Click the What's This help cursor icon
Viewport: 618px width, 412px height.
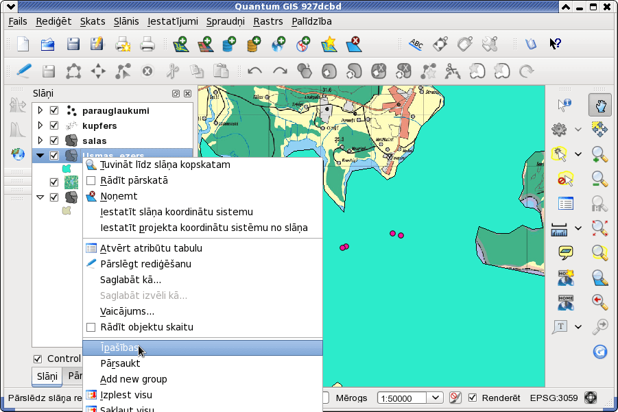pos(556,43)
